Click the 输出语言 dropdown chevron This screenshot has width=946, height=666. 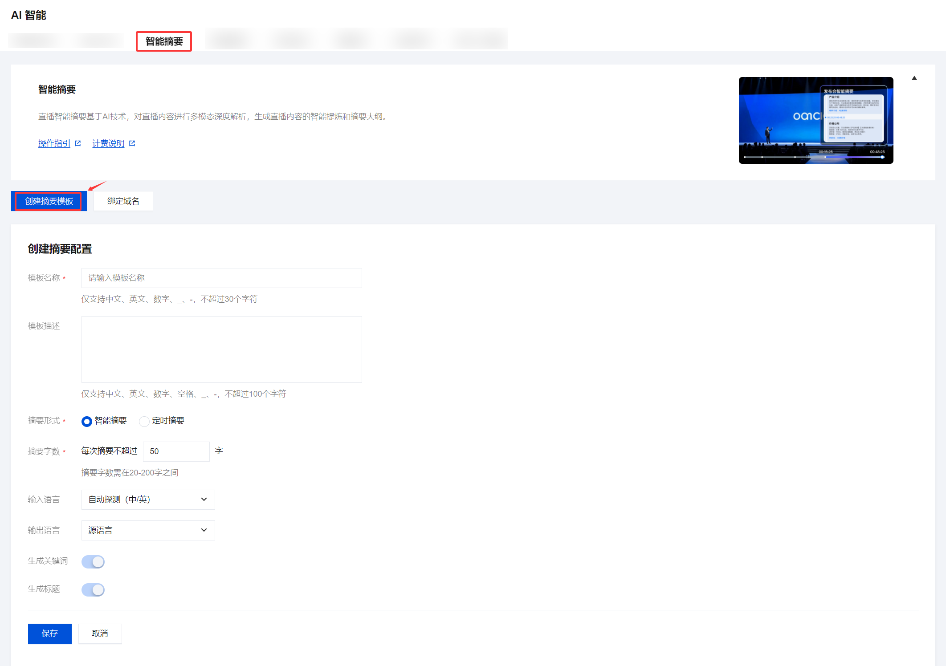pyautogui.click(x=204, y=530)
